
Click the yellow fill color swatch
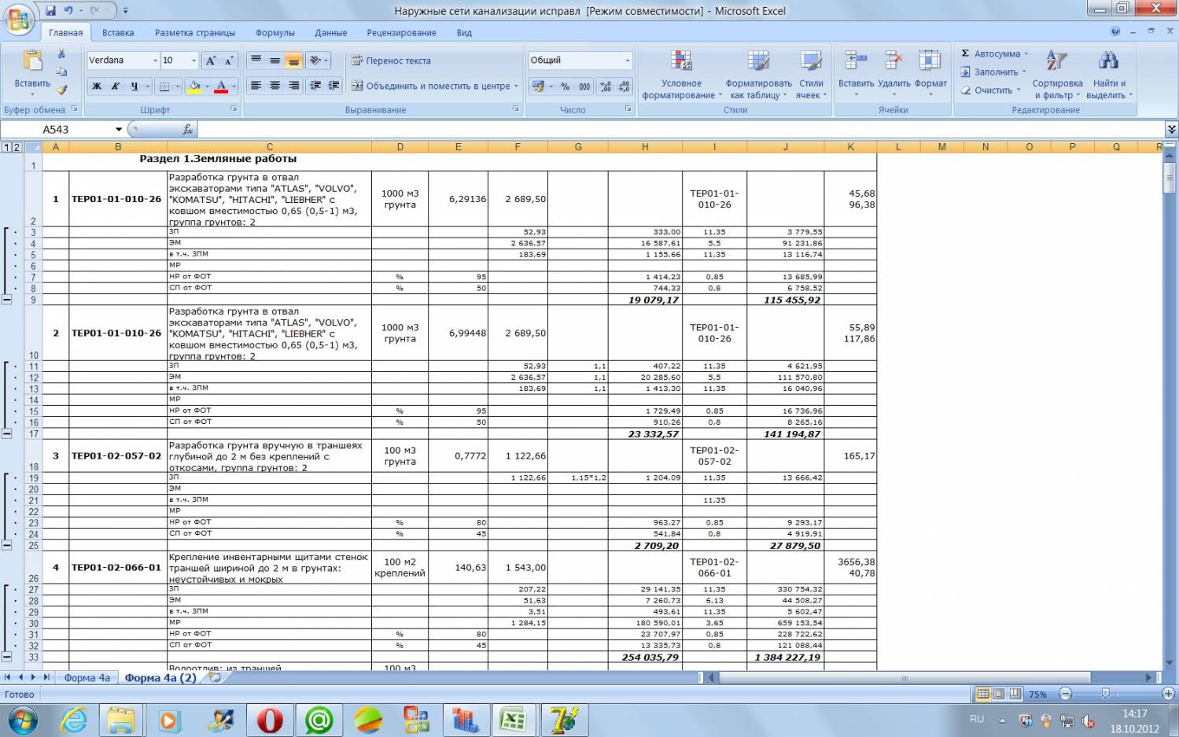point(194,87)
